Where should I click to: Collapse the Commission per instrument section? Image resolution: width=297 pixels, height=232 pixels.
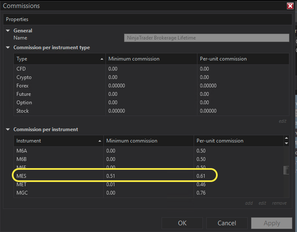point(8,129)
